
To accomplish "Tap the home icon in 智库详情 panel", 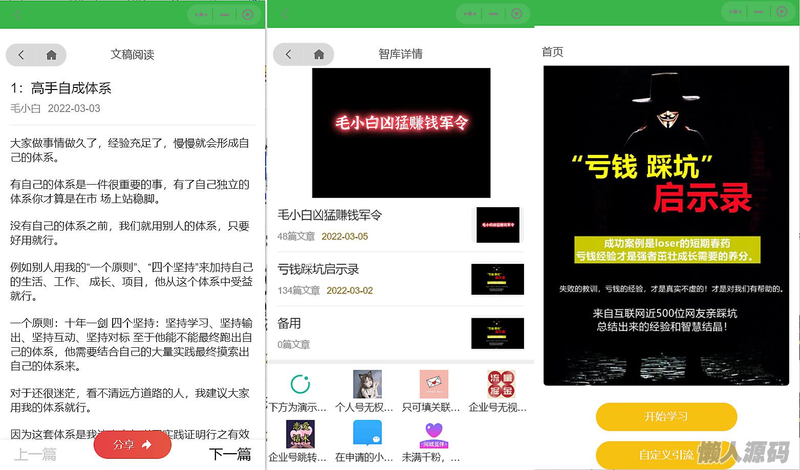I will point(319,54).
